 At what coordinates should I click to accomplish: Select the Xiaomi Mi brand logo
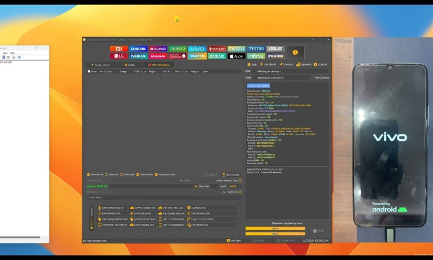pos(119,49)
